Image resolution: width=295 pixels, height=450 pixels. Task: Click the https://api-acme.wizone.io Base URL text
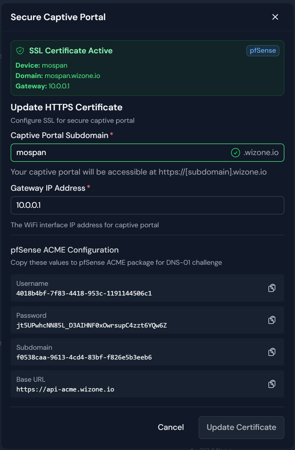pos(65,389)
